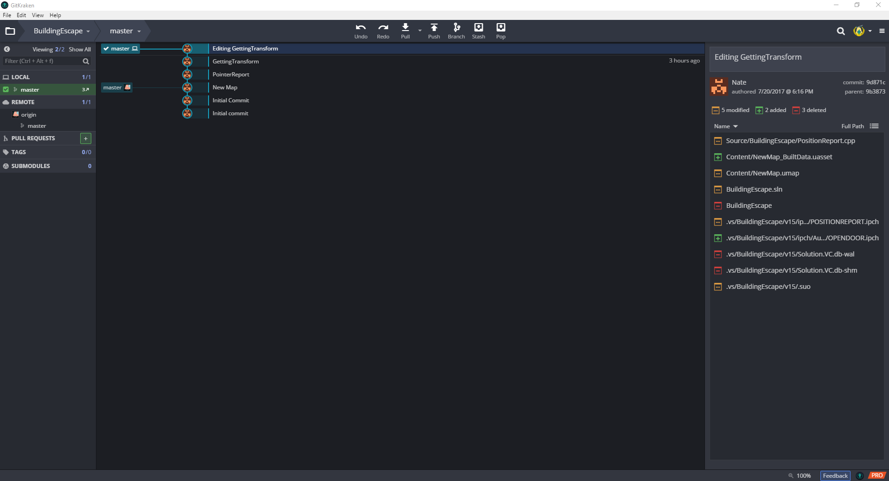Open the user profile dropdown arrow

tap(870, 31)
